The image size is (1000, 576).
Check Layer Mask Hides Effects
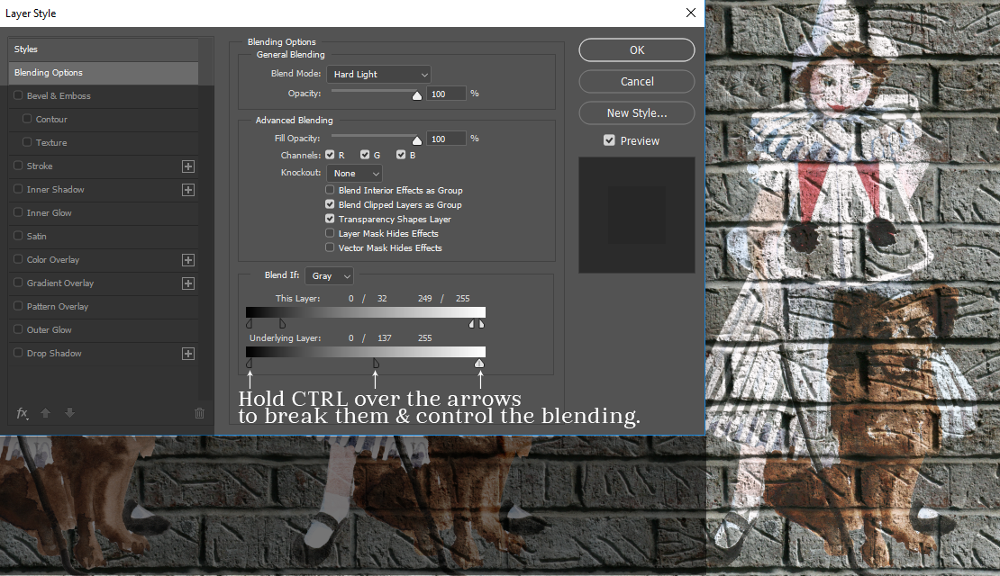[330, 233]
